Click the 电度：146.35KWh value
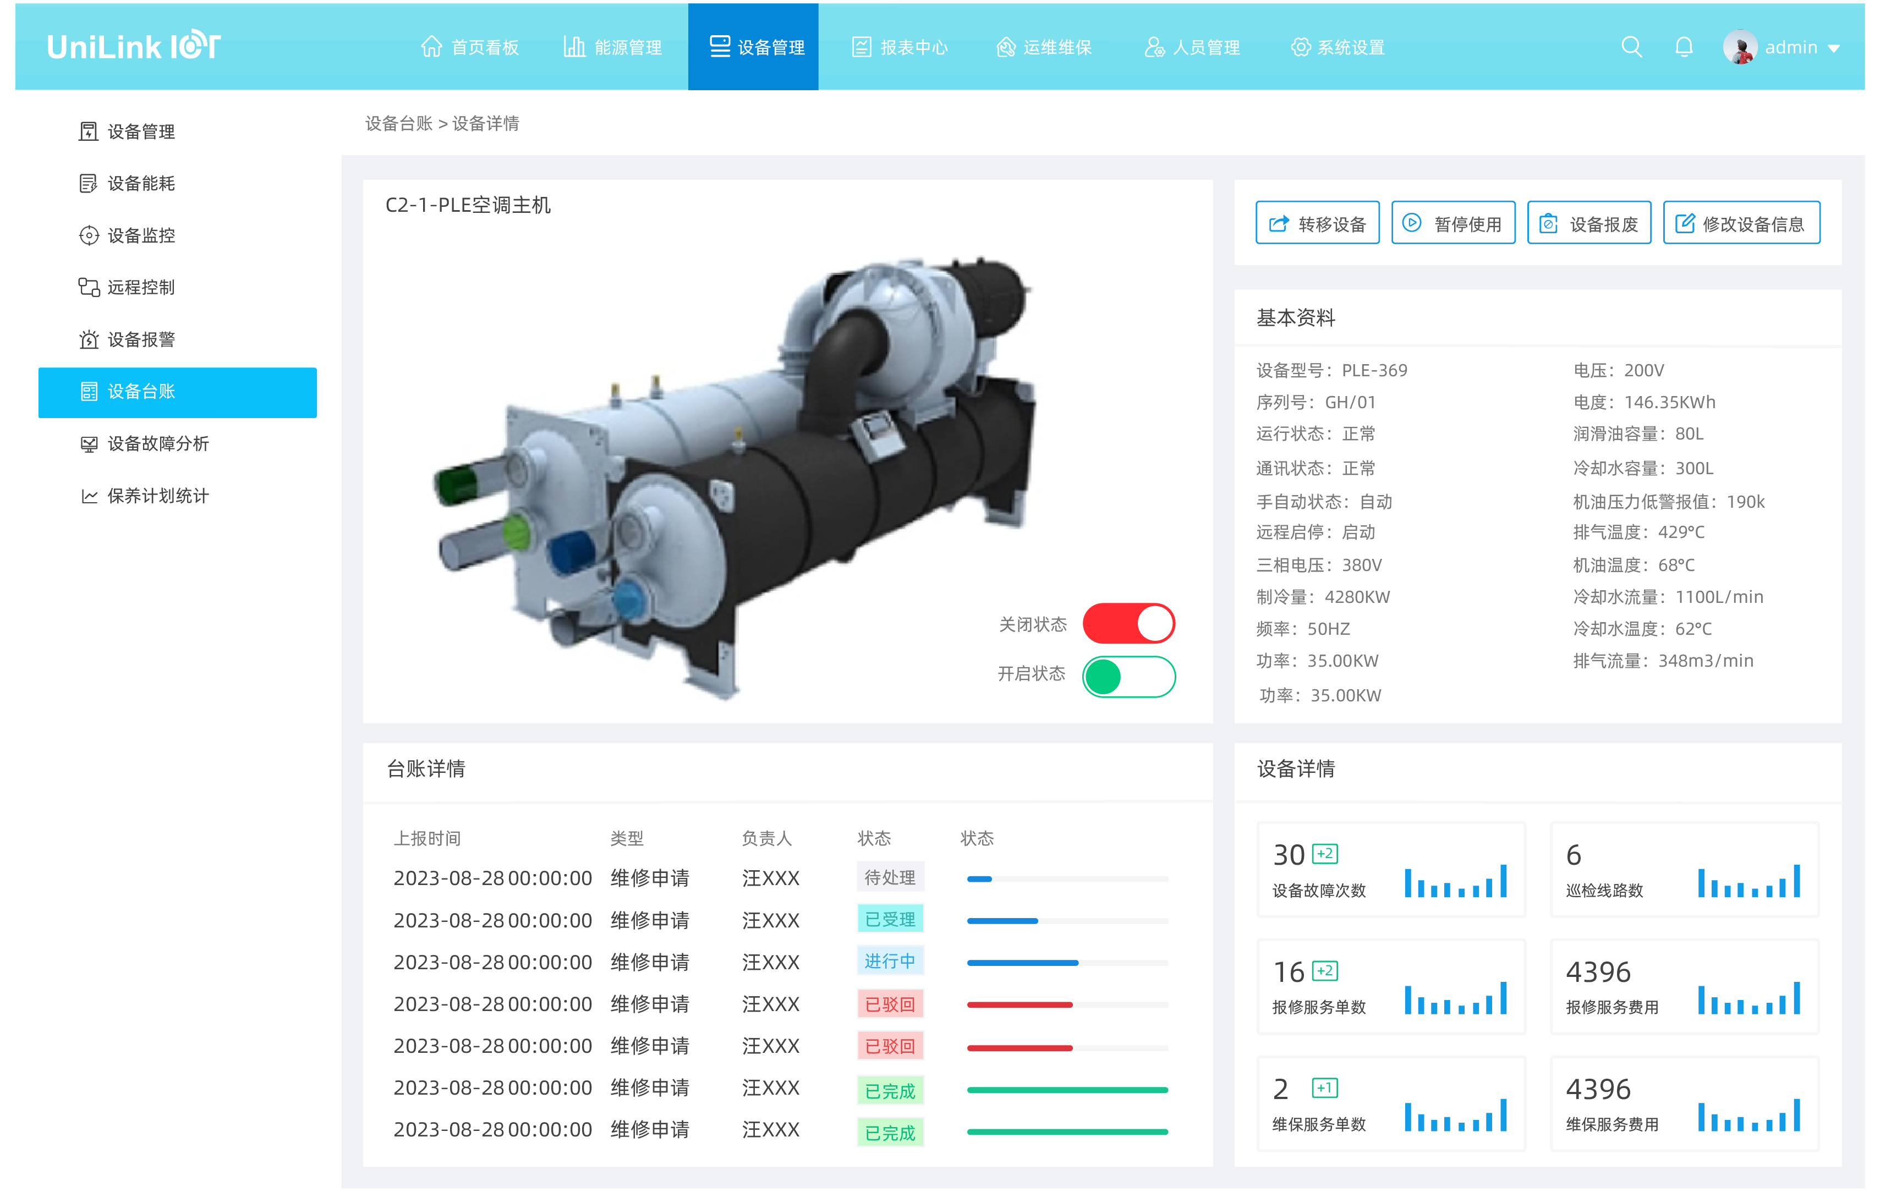 tap(1644, 402)
